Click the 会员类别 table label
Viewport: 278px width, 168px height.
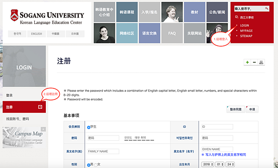click(x=74, y=127)
